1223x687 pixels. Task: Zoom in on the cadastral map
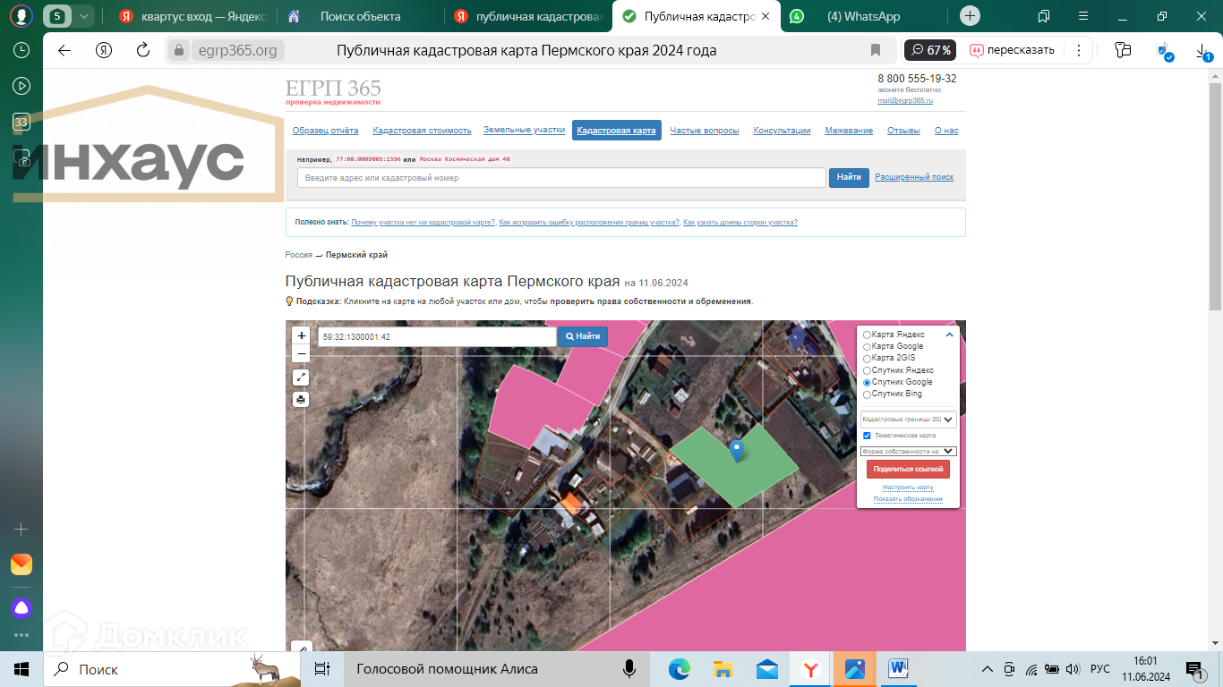coord(302,336)
